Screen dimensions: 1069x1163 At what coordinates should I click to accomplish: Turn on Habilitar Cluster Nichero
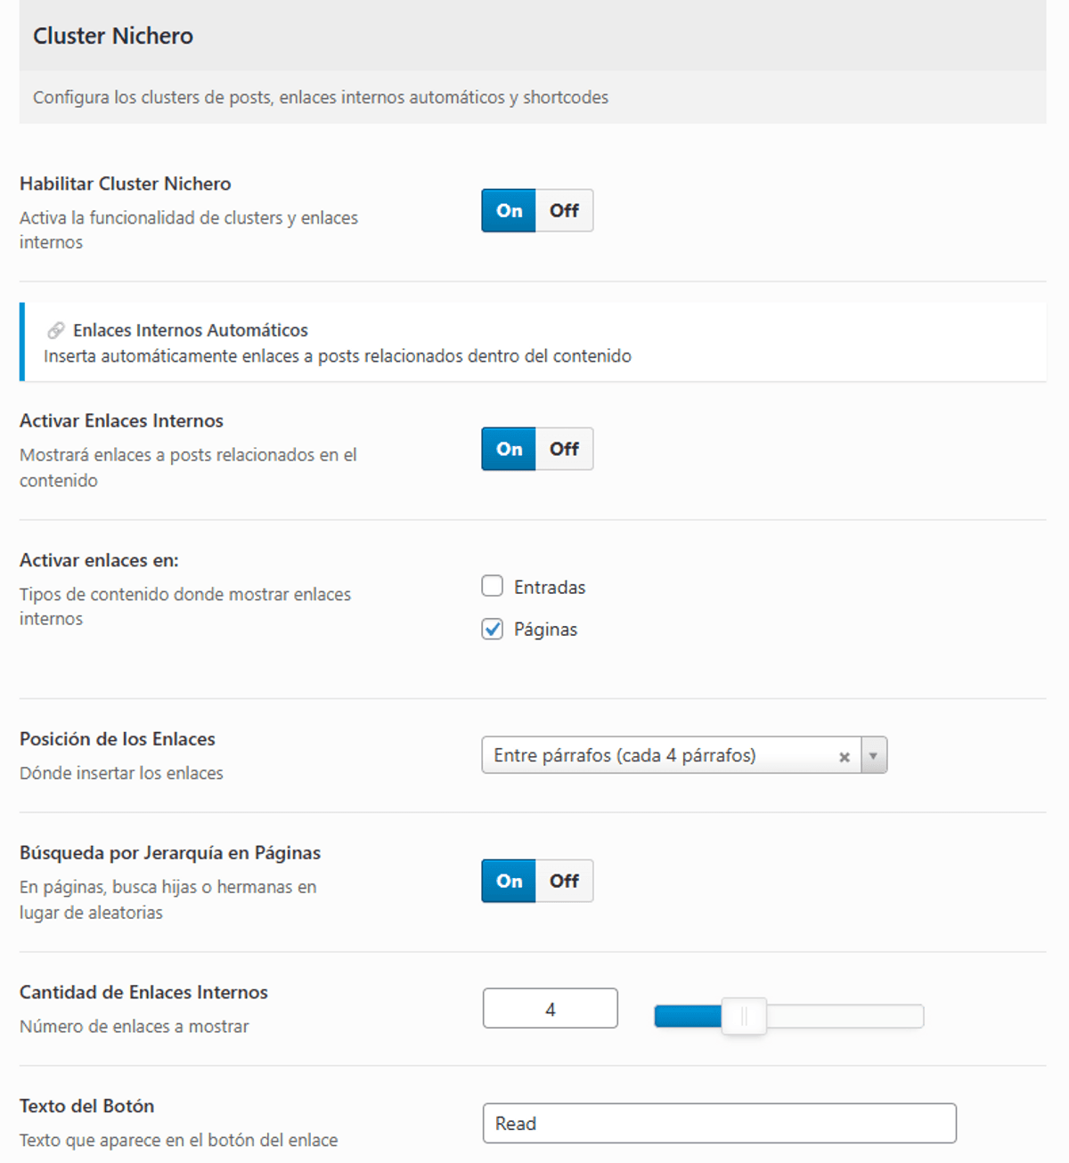(x=509, y=211)
